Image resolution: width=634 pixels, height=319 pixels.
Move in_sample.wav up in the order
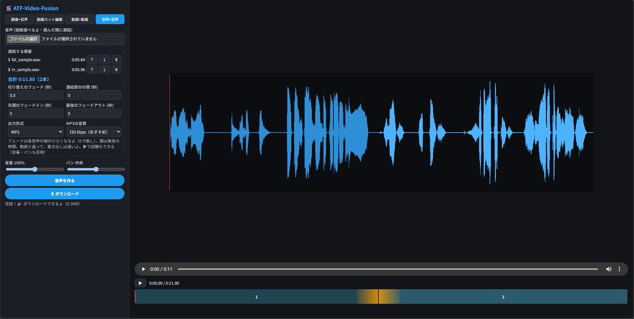tap(92, 70)
